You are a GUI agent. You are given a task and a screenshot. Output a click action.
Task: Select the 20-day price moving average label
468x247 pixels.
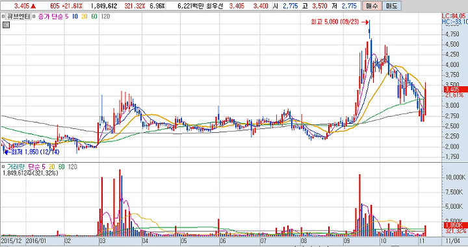coord(84,17)
